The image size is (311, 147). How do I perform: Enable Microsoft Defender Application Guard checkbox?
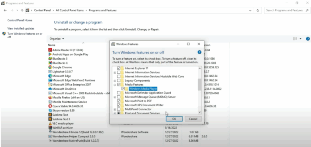119,93
